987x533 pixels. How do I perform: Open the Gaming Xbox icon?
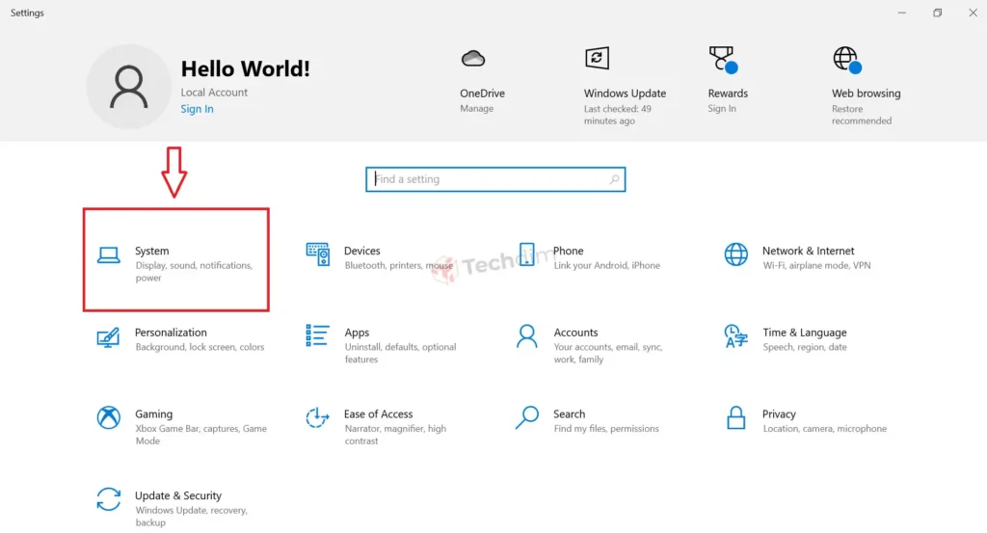[108, 417]
